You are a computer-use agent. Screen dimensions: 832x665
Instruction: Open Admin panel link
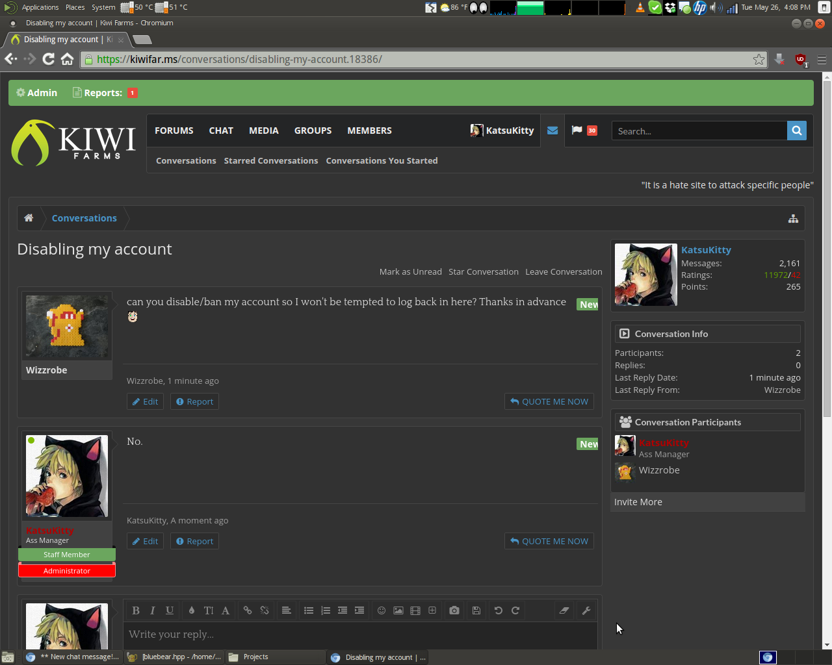(36, 93)
